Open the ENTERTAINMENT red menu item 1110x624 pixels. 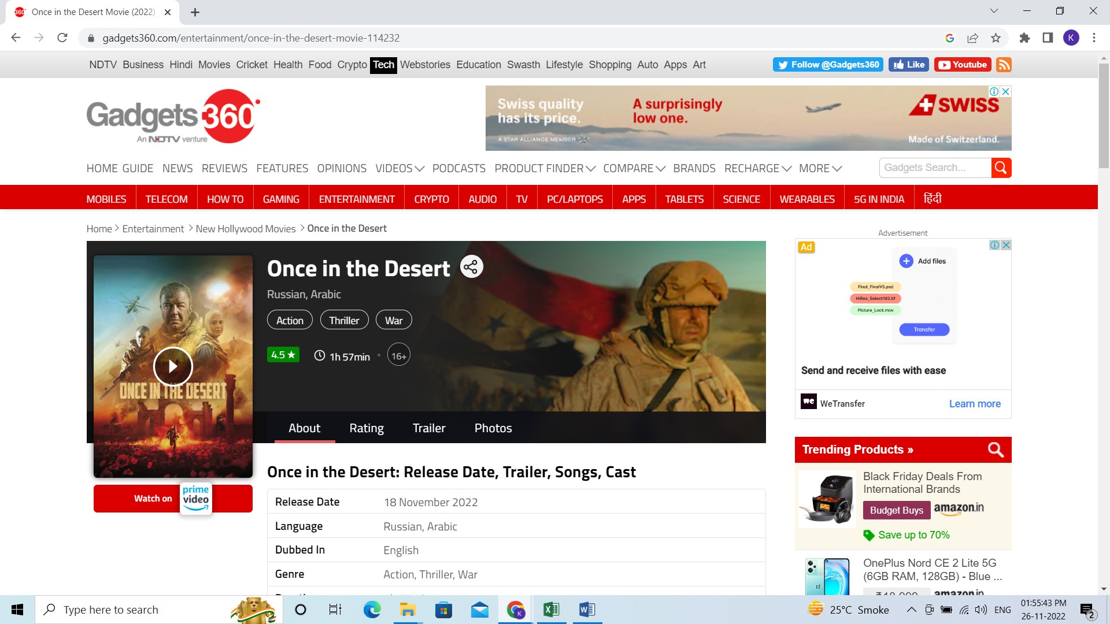357,199
